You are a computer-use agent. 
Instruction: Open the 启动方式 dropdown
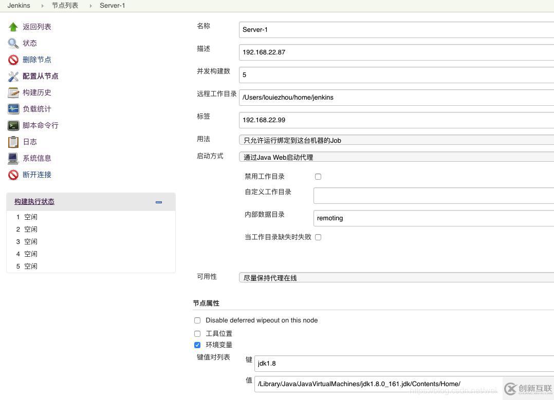click(x=396, y=157)
